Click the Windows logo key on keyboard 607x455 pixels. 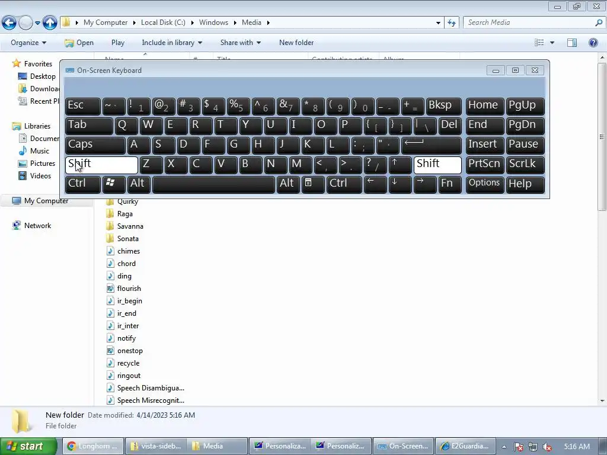point(114,184)
